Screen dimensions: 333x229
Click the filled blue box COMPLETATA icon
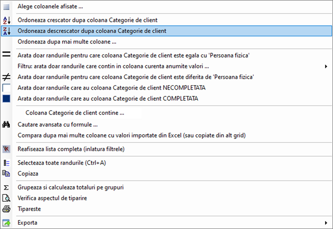(7, 99)
